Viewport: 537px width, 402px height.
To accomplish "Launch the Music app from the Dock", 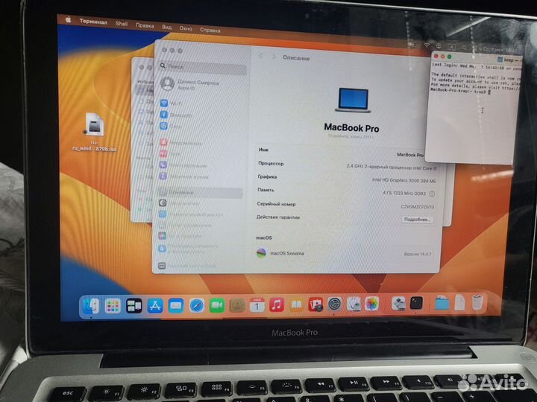I will [x=277, y=304].
